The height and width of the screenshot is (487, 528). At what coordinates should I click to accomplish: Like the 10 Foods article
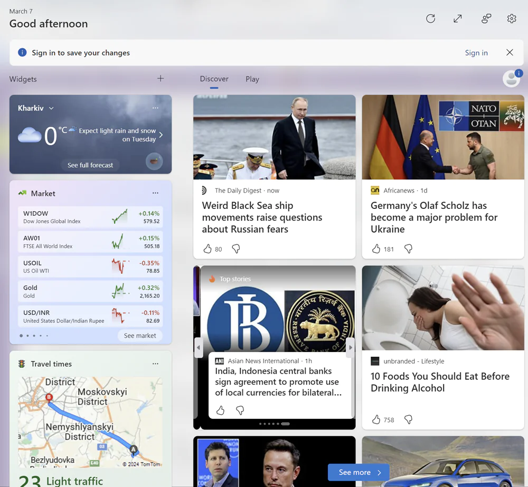(x=376, y=419)
